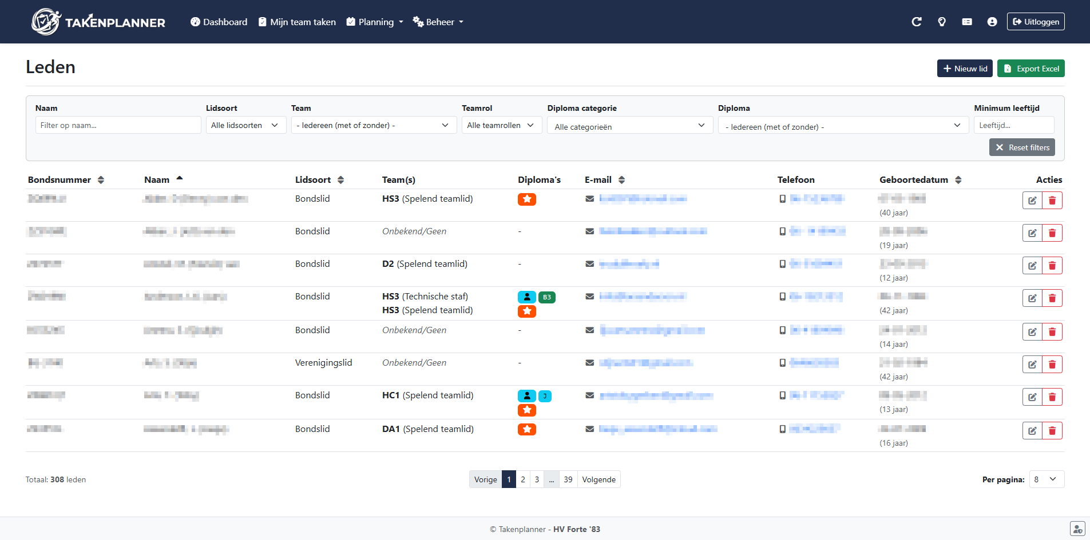Click the Filter op naam input field

[x=118, y=125]
